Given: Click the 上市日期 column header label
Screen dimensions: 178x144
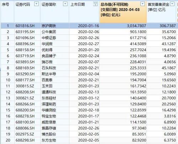Looking at the screenshot, I should click(x=78, y=5).
